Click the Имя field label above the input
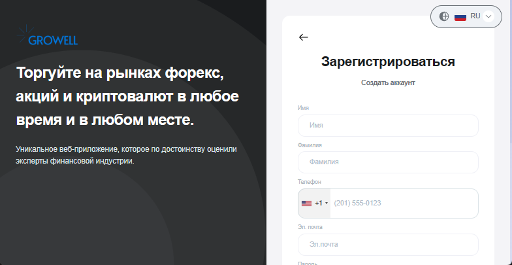This screenshot has height=265, width=512. click(303, 108)
